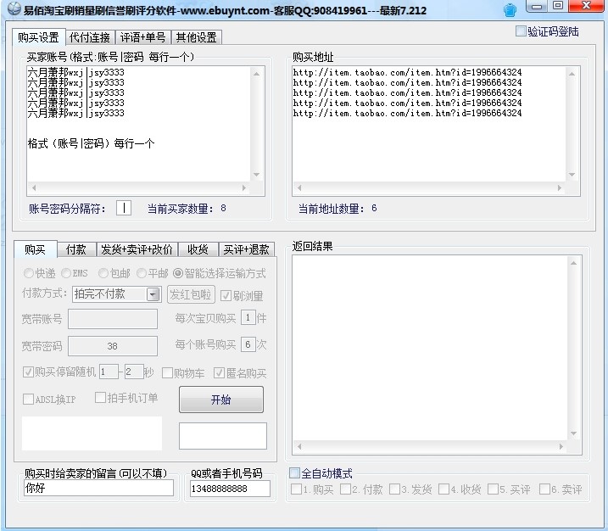Image resolution: width=608 pixels, height=531 pixels.
Task: Open the 其他设置 tab
Action: click(197, 37)
